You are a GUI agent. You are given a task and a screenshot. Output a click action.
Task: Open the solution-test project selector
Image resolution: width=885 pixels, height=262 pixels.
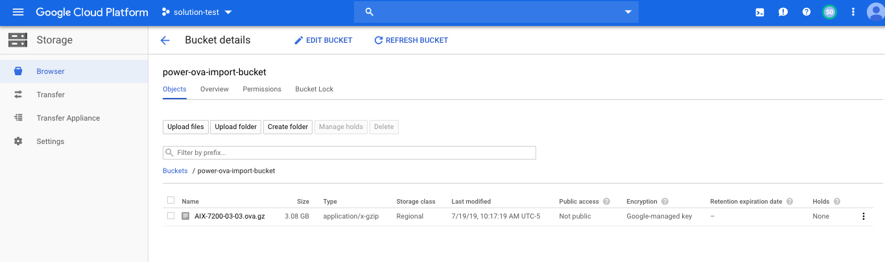pos(196,12)
